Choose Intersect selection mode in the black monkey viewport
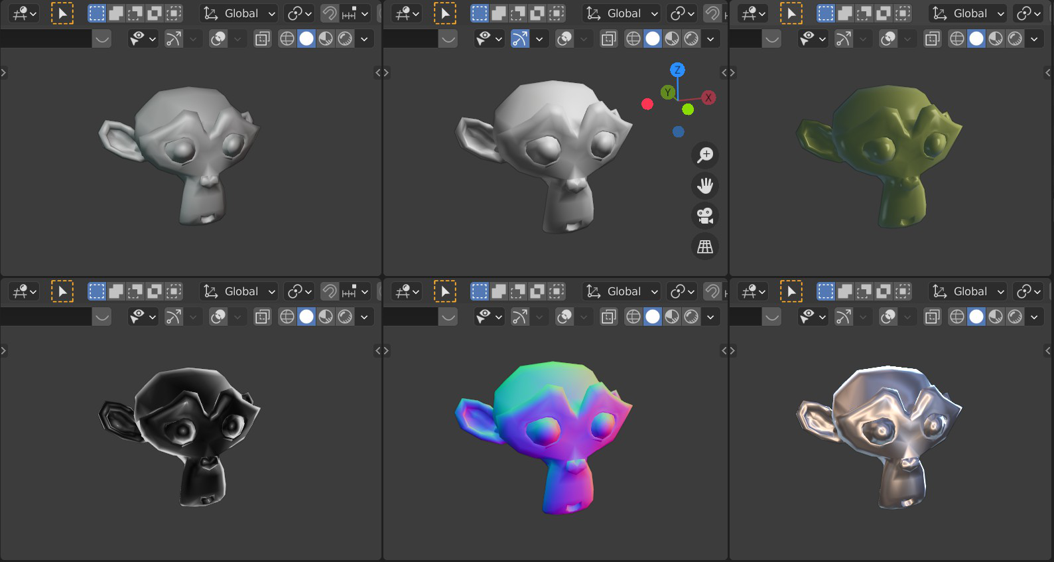The width and height of the screenshot is (1054, 562). (x=174, y=291)
